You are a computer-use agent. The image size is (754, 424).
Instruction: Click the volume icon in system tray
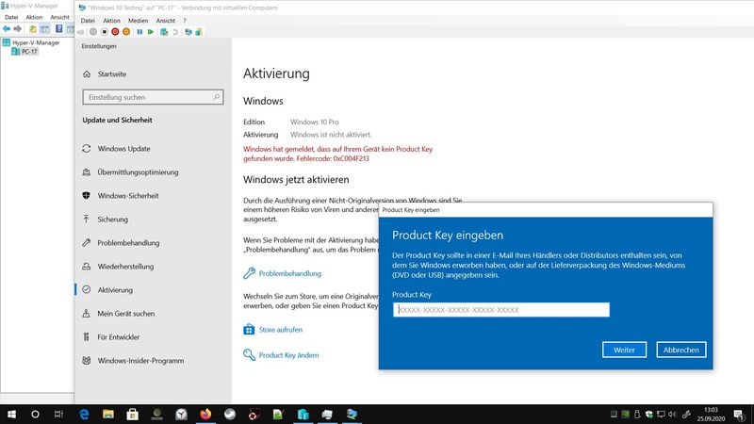(672, 414)
